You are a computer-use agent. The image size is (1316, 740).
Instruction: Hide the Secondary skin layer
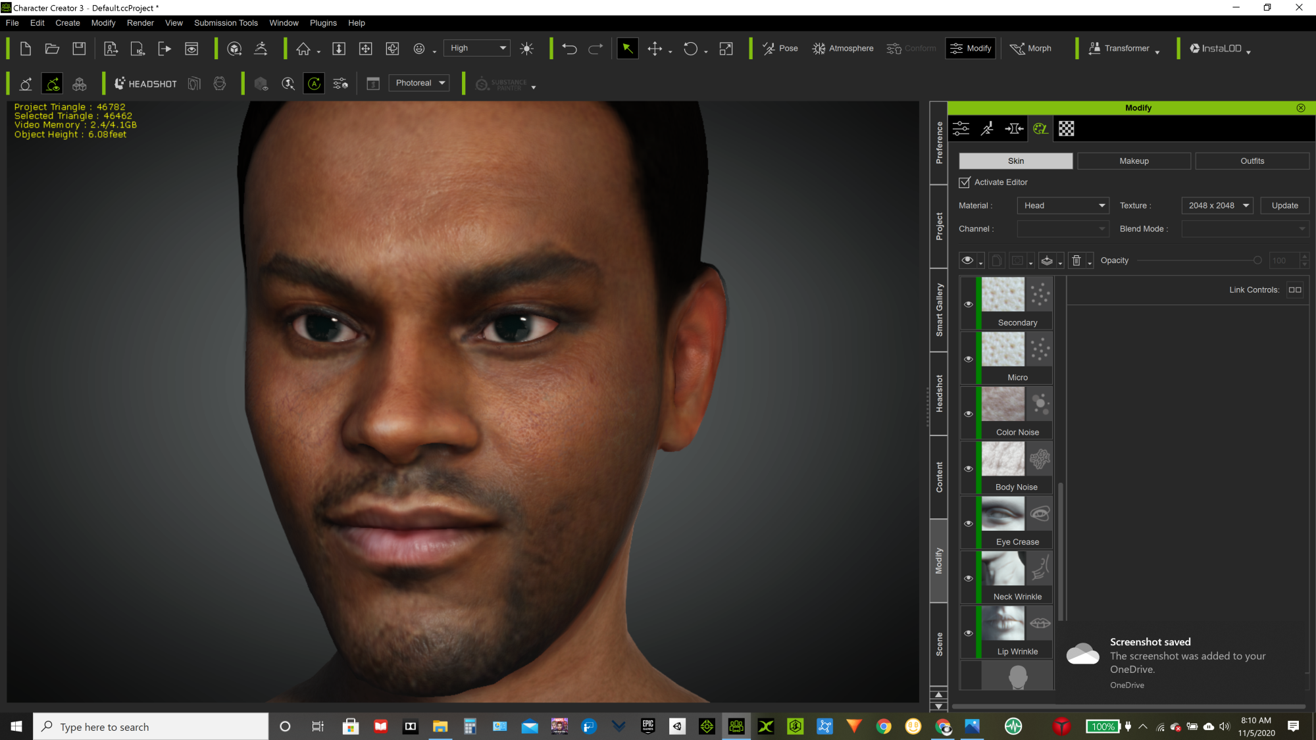968,304
